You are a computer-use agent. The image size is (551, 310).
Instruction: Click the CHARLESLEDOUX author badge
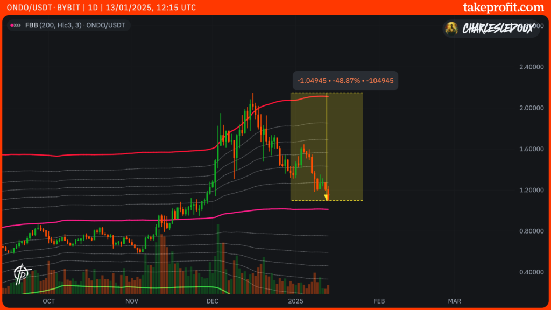point(491,29)
